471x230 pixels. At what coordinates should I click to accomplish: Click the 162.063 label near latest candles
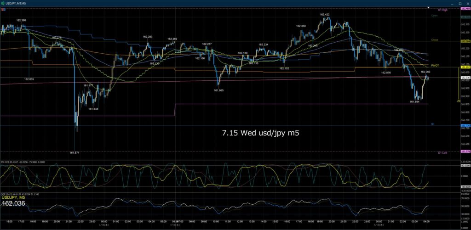[425, 72]
